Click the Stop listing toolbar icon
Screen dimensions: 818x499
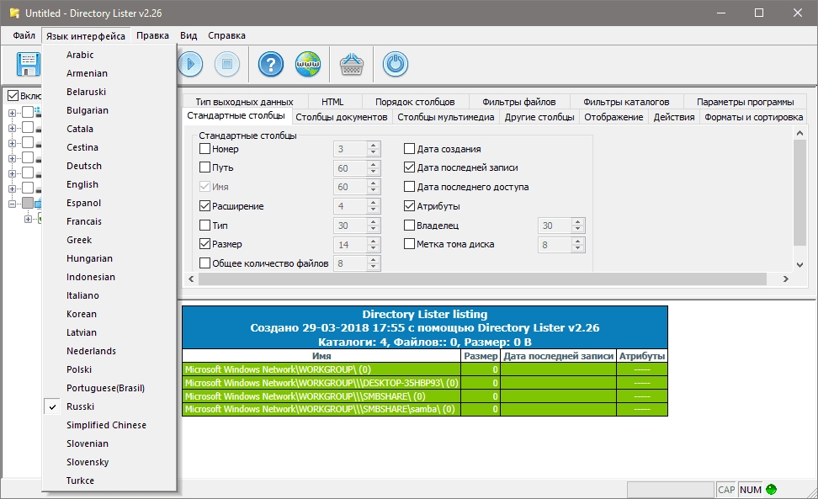click(x=227, y=65)
